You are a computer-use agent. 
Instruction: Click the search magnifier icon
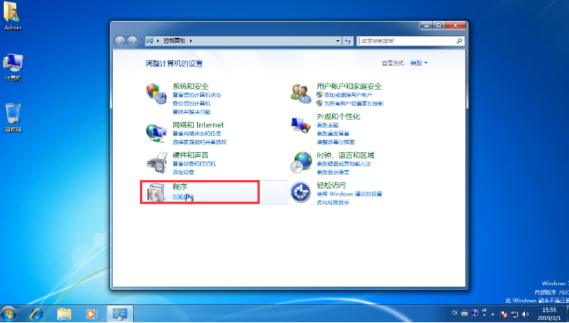point(459,41)
